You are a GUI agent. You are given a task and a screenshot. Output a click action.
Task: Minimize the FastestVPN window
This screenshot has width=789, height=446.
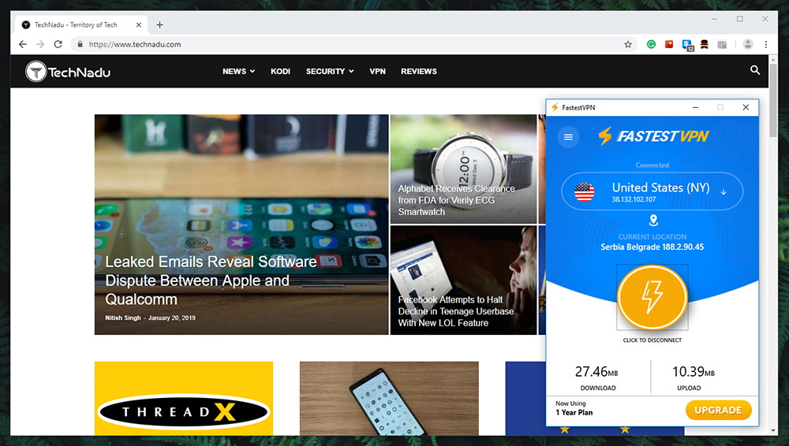695,108
